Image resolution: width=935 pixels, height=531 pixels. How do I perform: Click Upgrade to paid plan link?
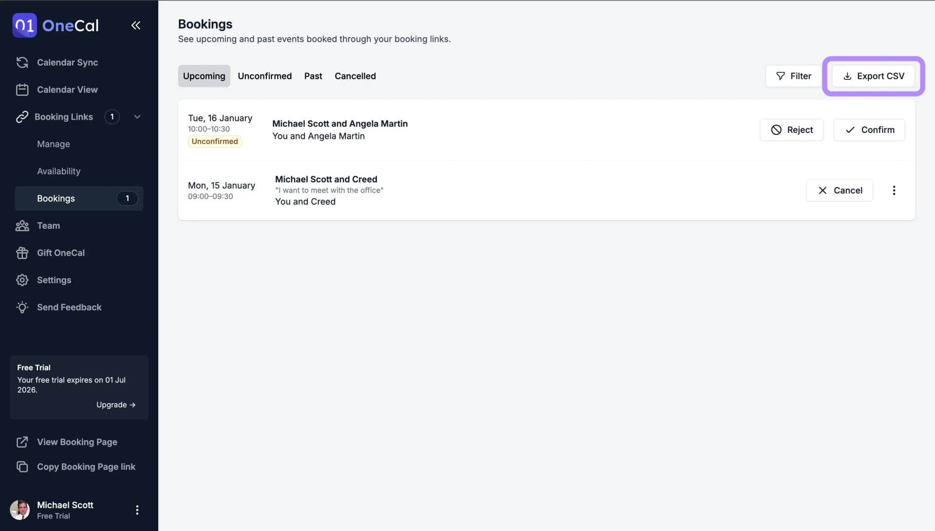point(115,404)
